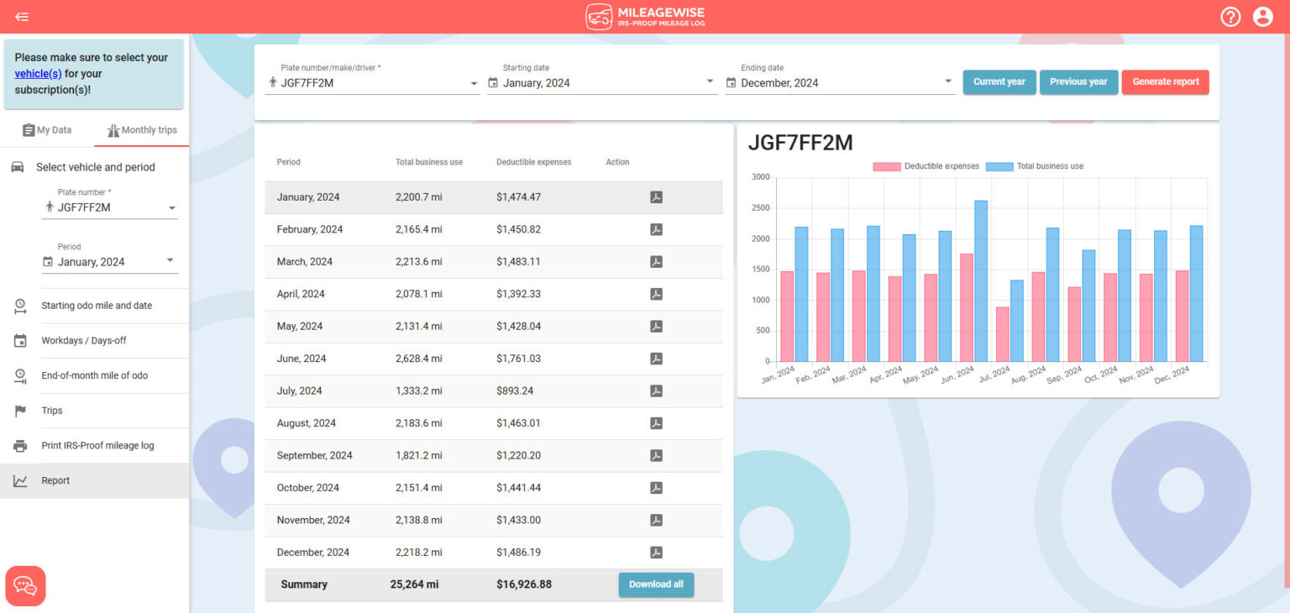Open the help question mark icon
1290x613 pixels.
click(1230, 17)
